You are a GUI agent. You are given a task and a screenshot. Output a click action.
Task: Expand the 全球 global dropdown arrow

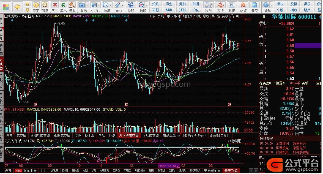pos(271,5)
